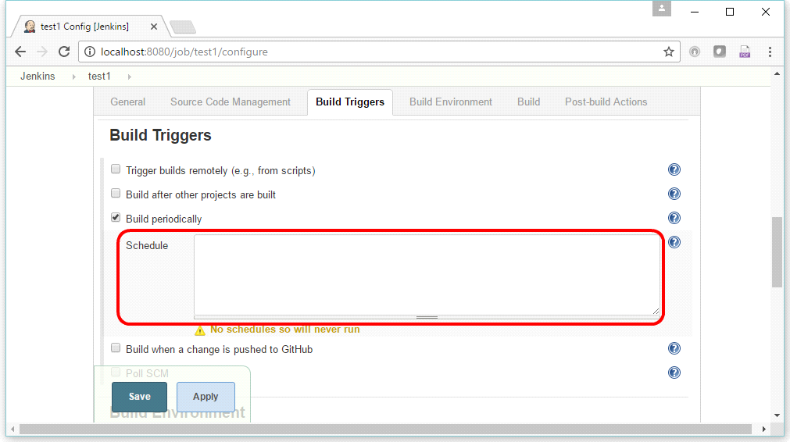This screenshot has width=790, height=442.
Task: Reload the page with the refresh icon
Action: (x=64, y=52)
